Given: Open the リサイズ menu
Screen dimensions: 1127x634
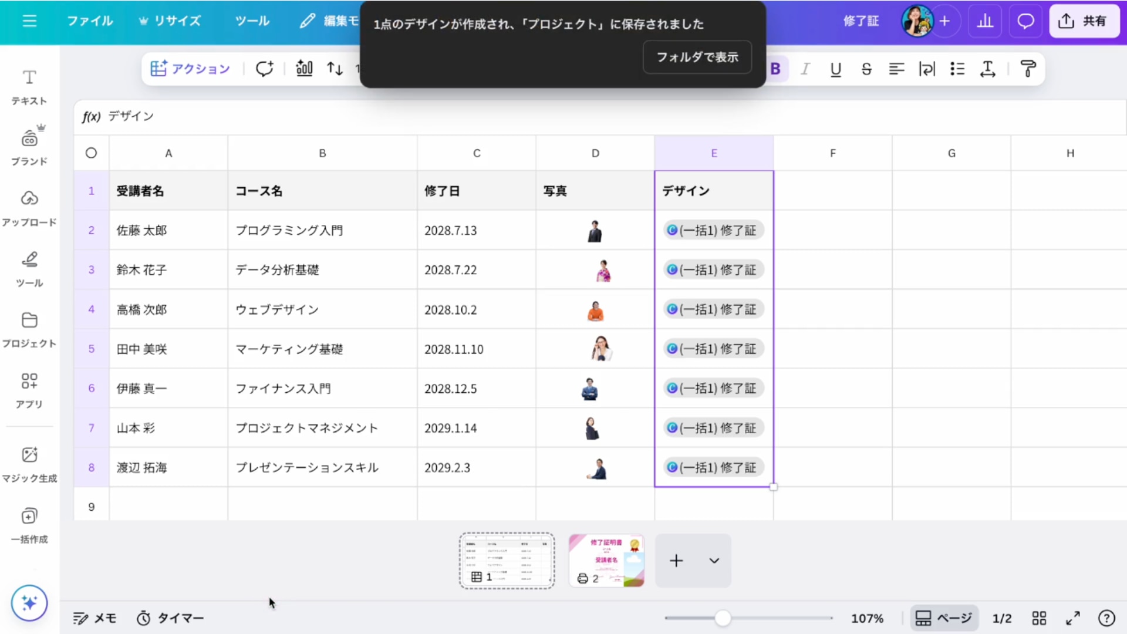Looking at the screenshot, I should 170,21.
